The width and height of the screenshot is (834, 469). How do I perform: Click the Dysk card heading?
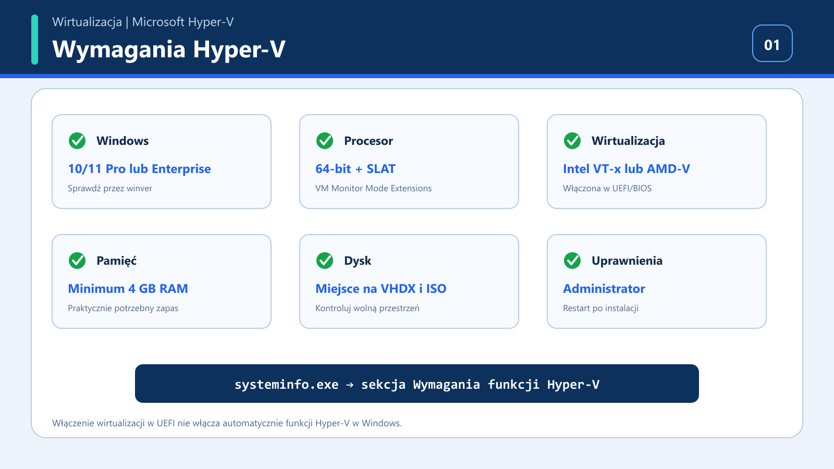[358, 261]
